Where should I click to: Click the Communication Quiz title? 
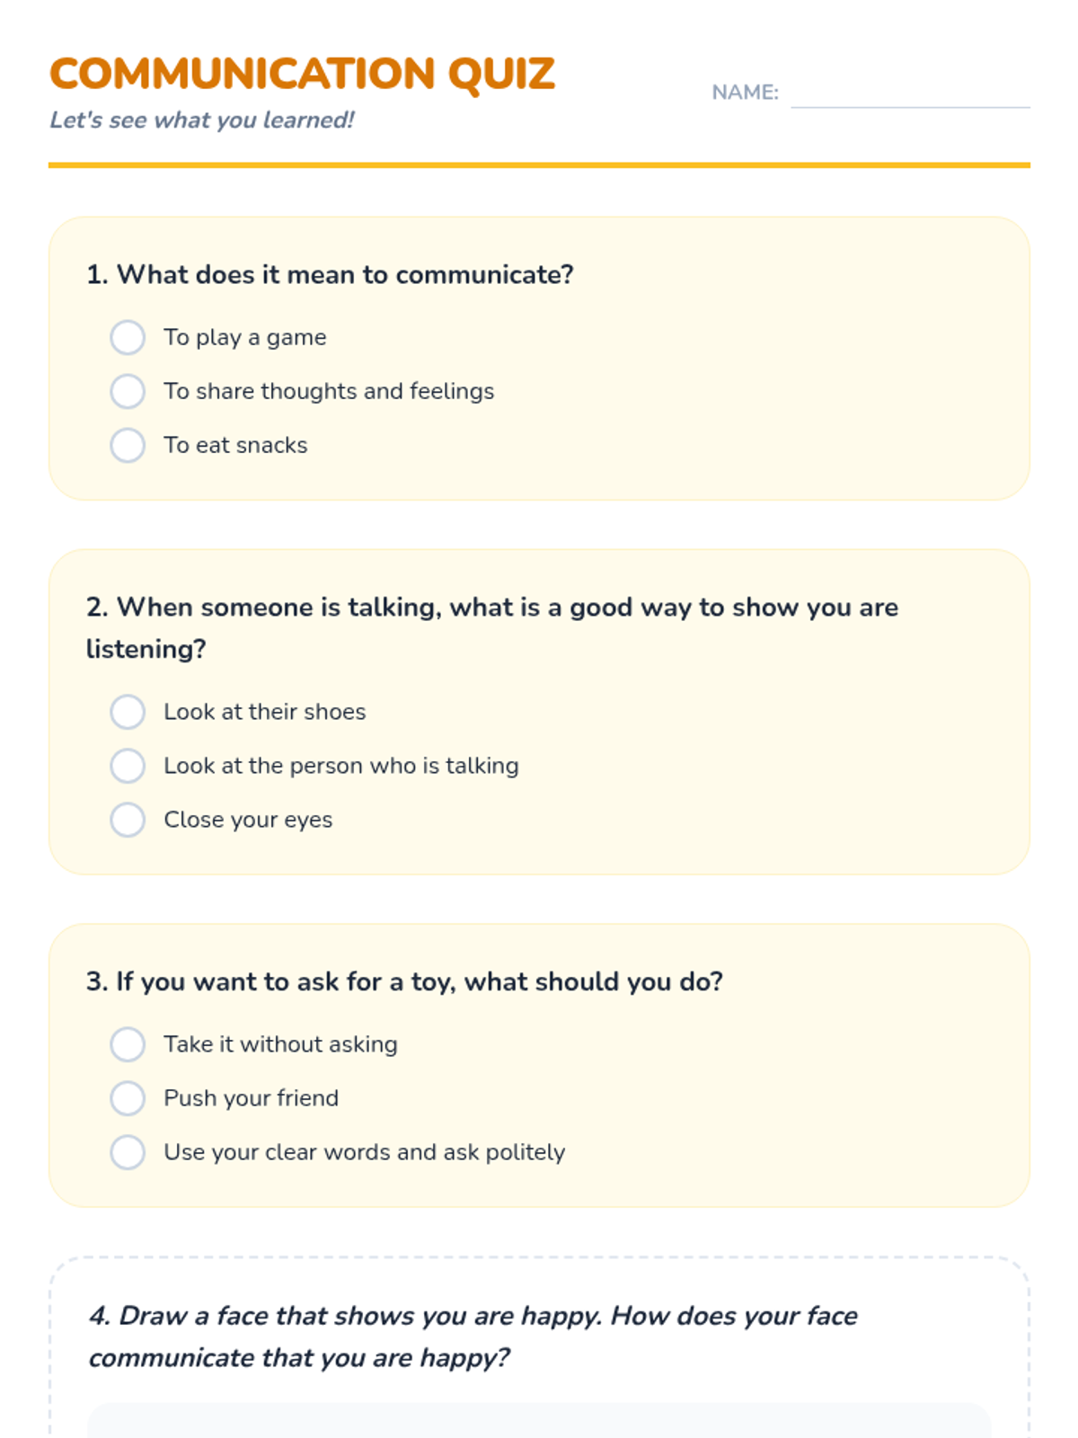pyautogui.click(x=302, y=74)
